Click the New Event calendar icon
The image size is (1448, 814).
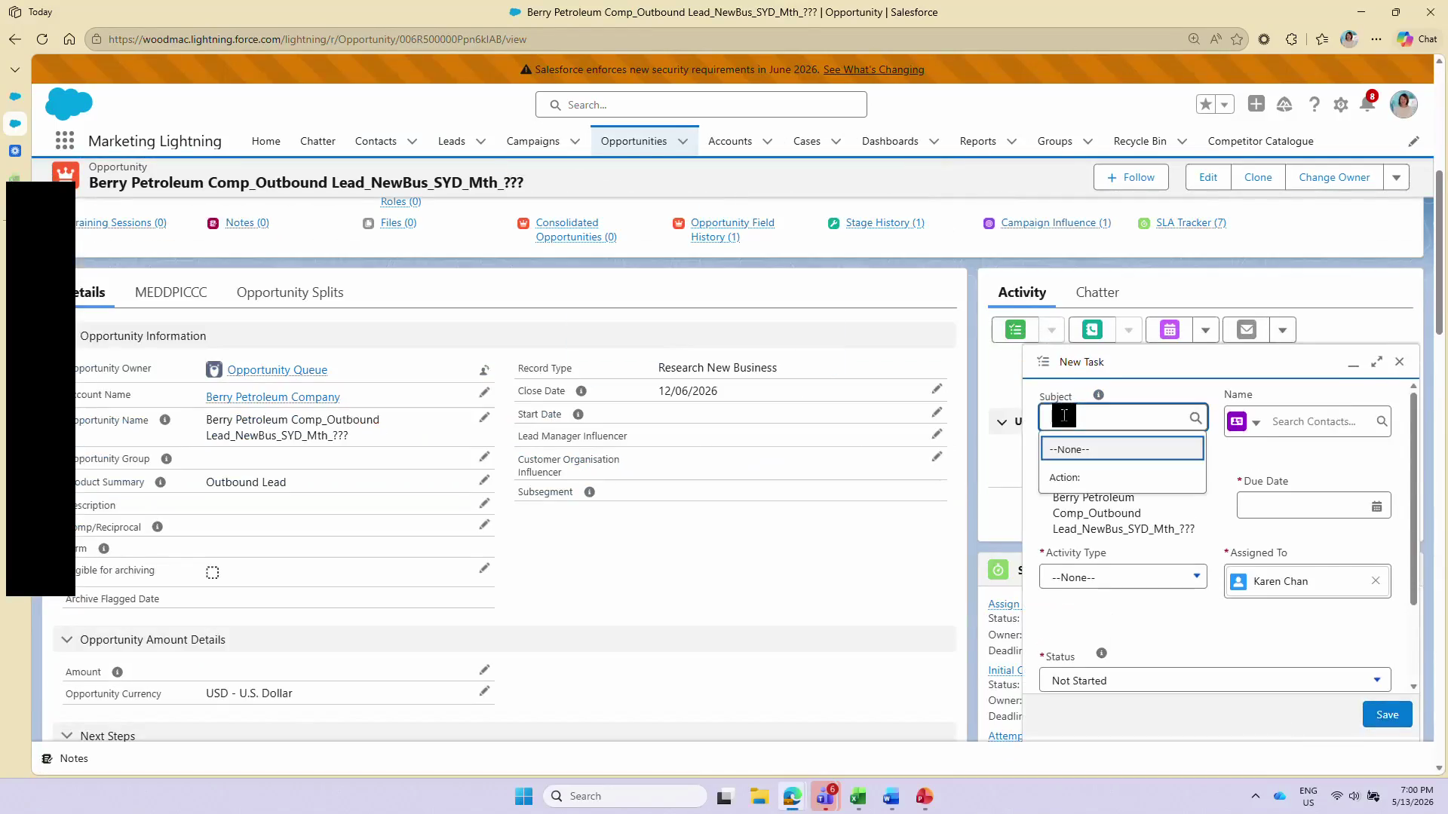[1169, 330]
